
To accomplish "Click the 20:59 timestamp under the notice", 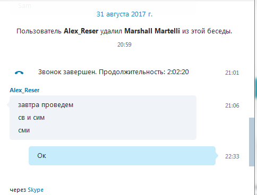I will point(124,45).
